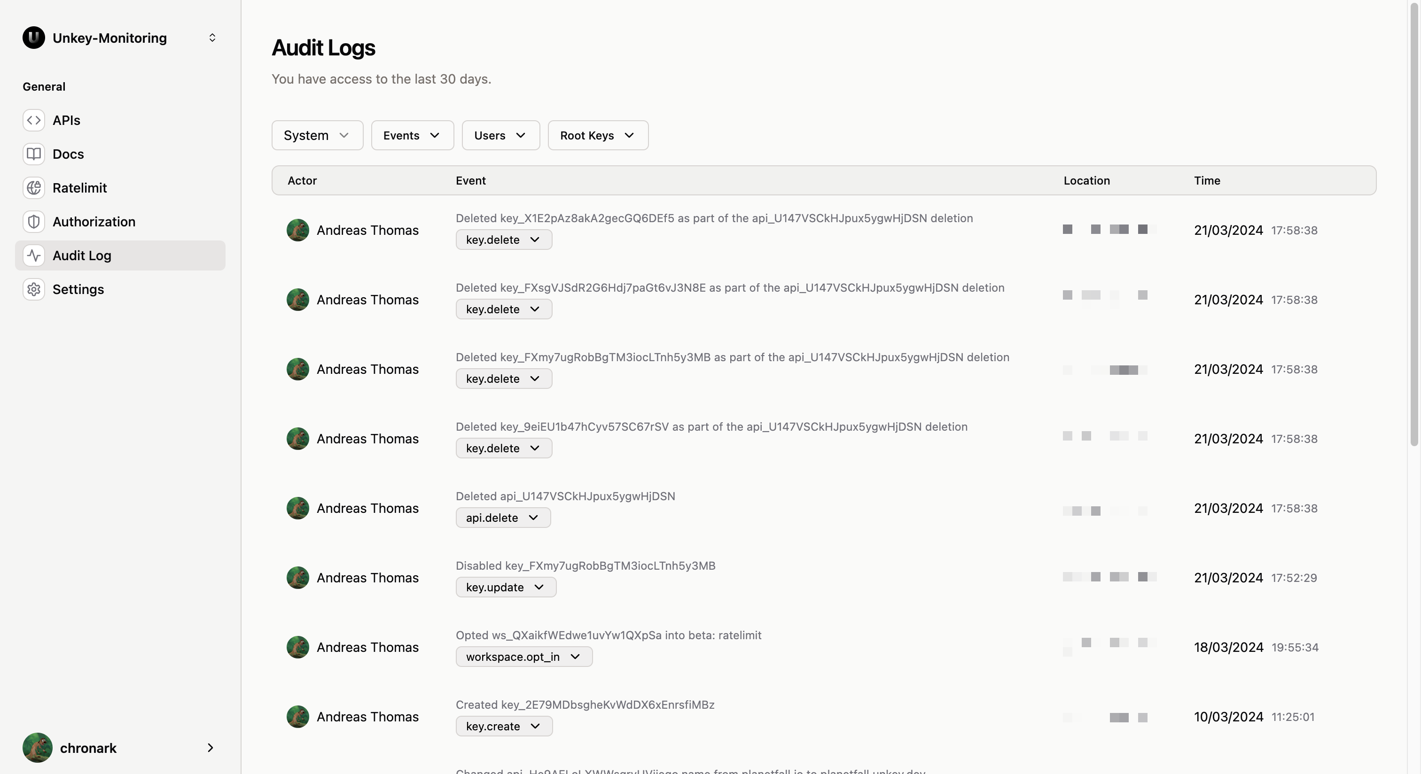Open the Settings gear icon
Viewport: 1421px width, 774px height.
click(34, 289)
